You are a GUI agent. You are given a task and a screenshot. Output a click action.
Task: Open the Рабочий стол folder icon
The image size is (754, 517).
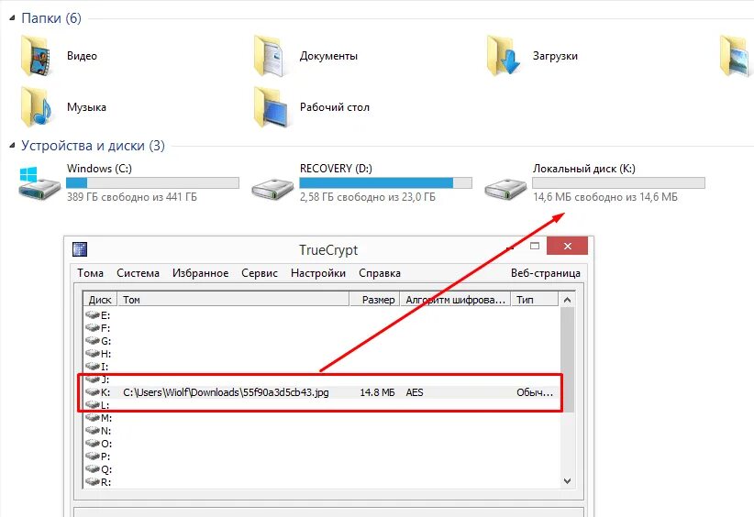[x=271, y=107]
